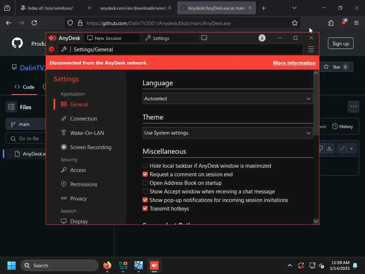Click the red disconnect status icon
The height and width of the screenshot is (274, 365).
52,49
